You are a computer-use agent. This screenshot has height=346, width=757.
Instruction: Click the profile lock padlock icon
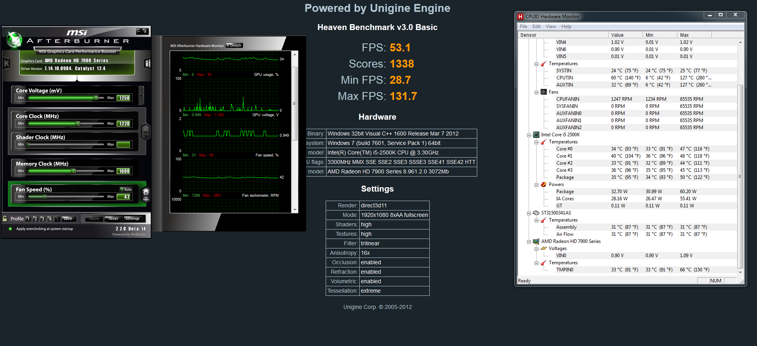5,218
